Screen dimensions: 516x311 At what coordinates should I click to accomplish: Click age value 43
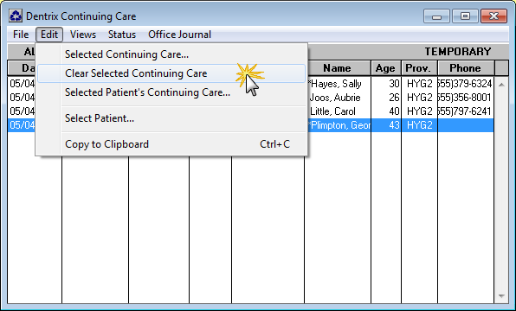(394, 125)
